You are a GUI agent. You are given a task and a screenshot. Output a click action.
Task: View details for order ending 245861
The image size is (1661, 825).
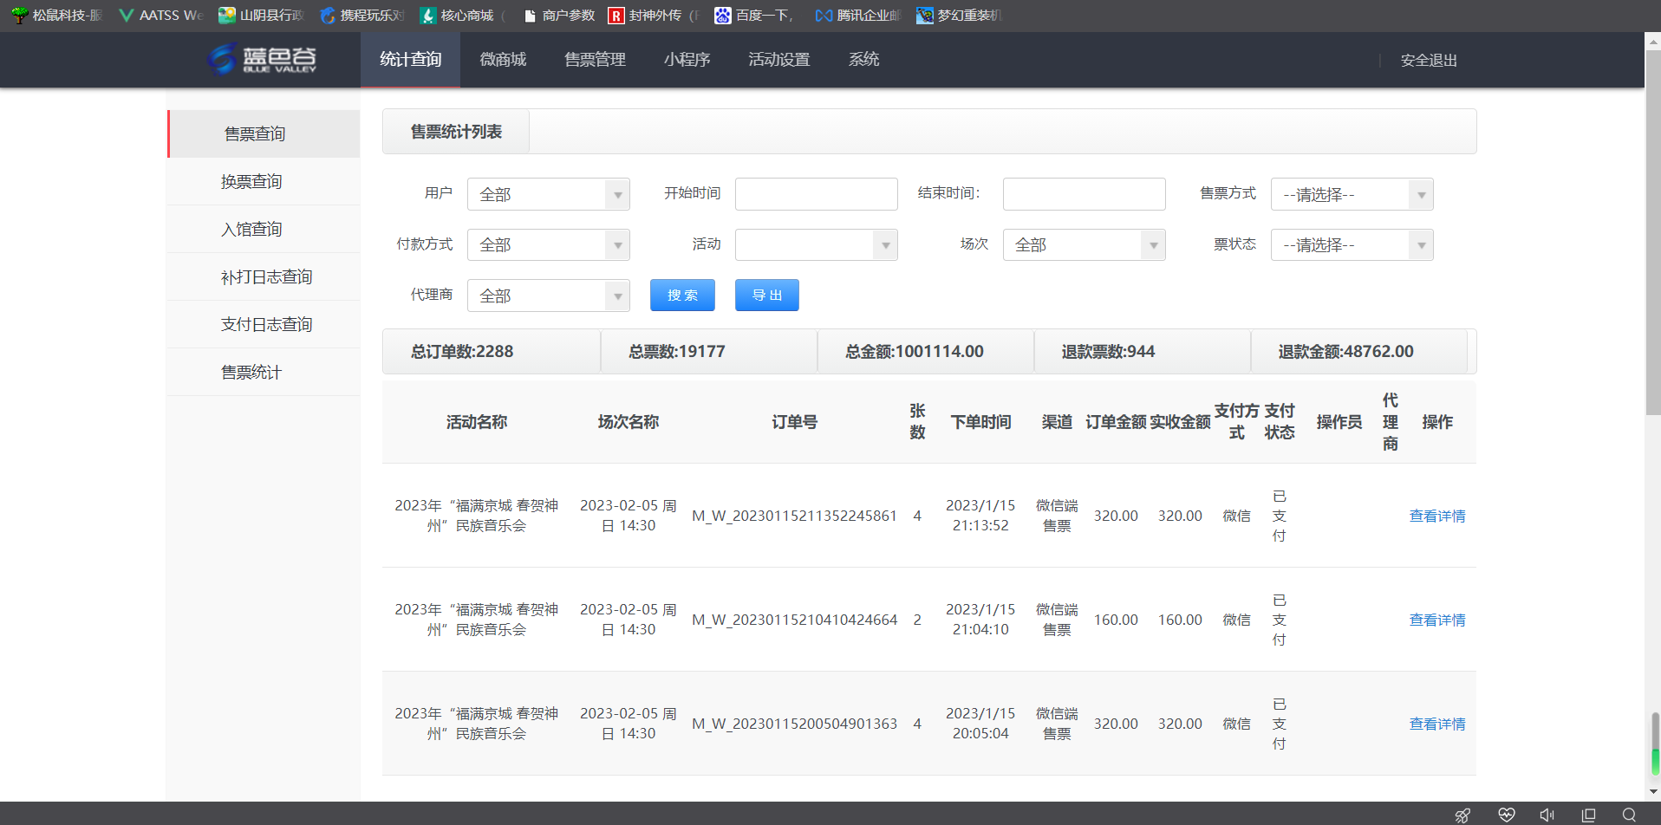pyautogui.click(x=1437, y=516)
